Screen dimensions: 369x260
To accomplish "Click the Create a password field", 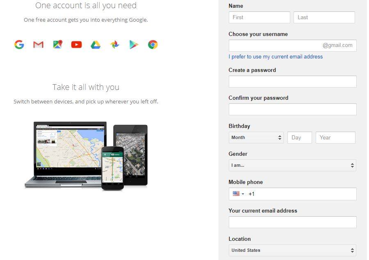I will point(292,81).
